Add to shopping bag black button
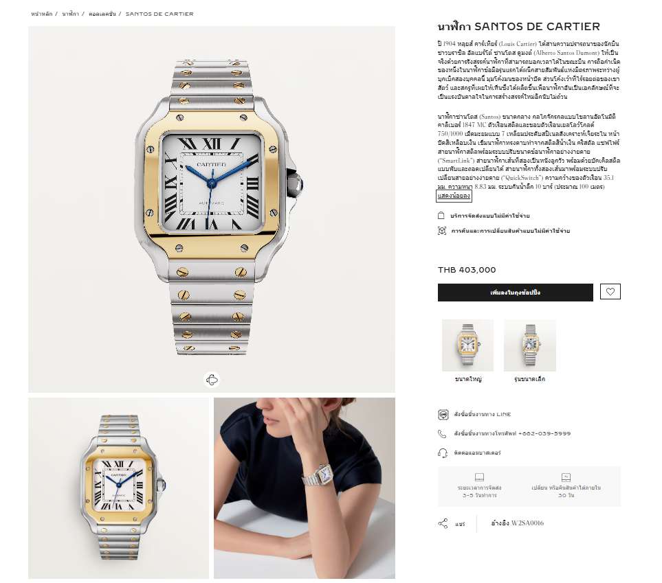The height and width of the screenshot is (583, 662). click(515, 293)
